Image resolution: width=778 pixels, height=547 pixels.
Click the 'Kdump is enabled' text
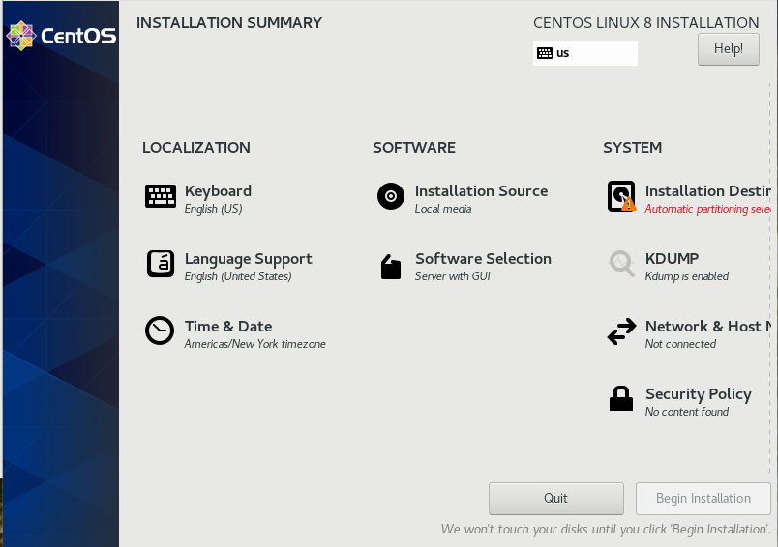coord(687,276)
